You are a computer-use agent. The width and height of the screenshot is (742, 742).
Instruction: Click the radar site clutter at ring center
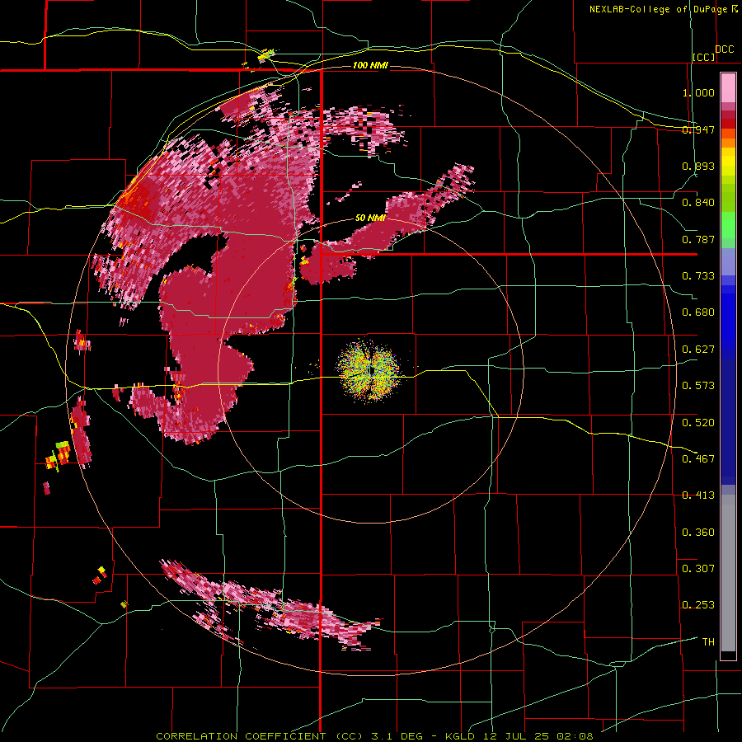(369, 370)
